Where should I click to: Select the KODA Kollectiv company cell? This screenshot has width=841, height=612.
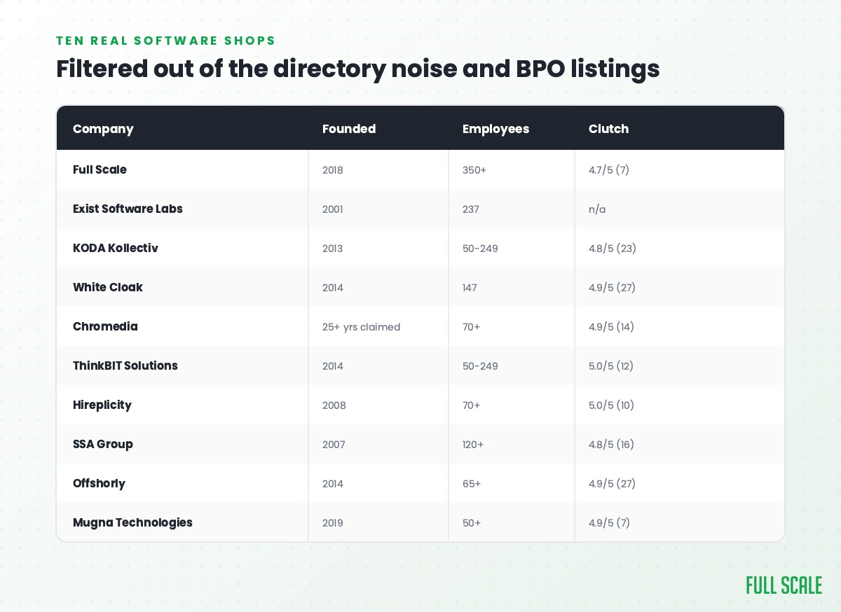(x=116, y=248)
